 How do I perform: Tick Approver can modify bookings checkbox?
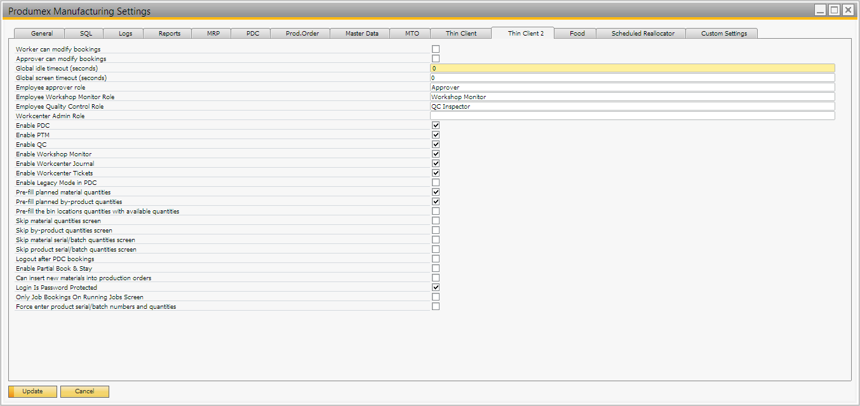pos(436,58)
